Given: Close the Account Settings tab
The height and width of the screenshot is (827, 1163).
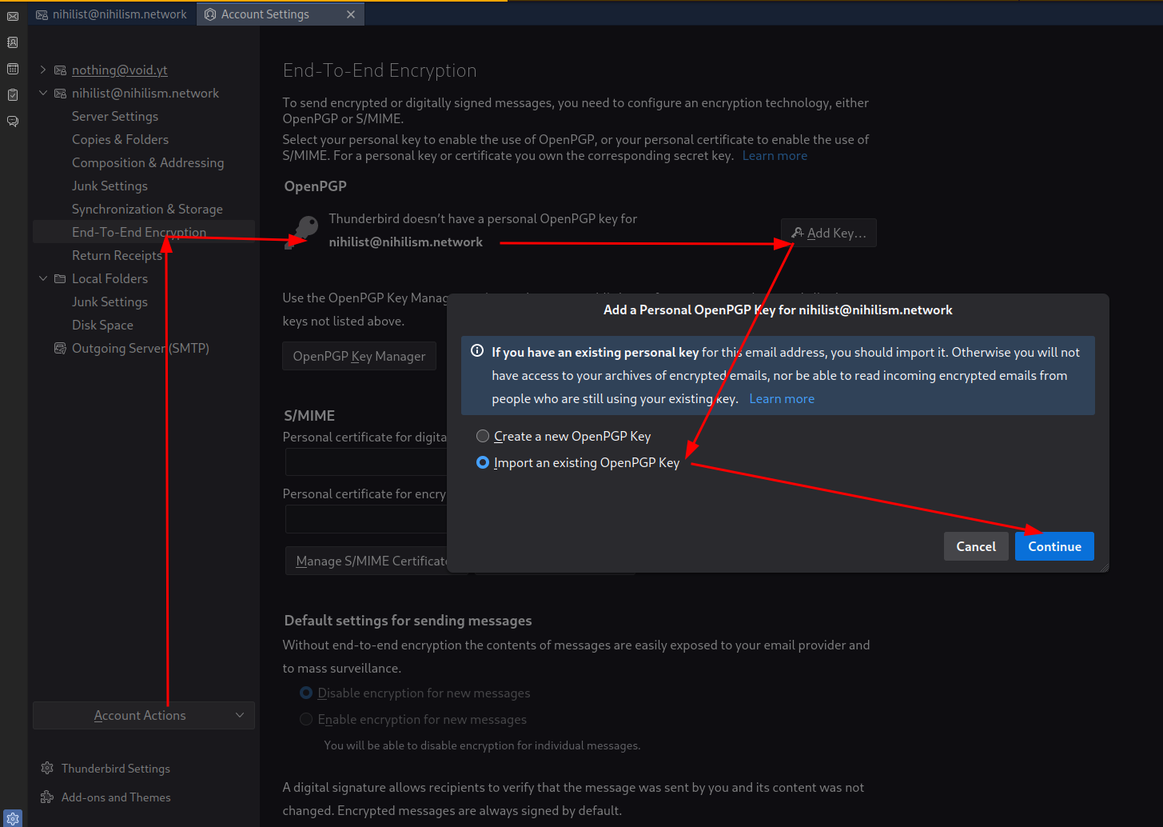Looking at the screenshot, I should (351, 14).
